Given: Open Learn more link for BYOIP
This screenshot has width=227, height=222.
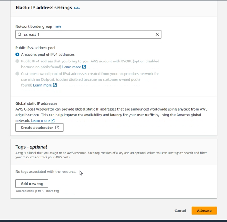Looking at the screenshot, I should pos(72,67).
